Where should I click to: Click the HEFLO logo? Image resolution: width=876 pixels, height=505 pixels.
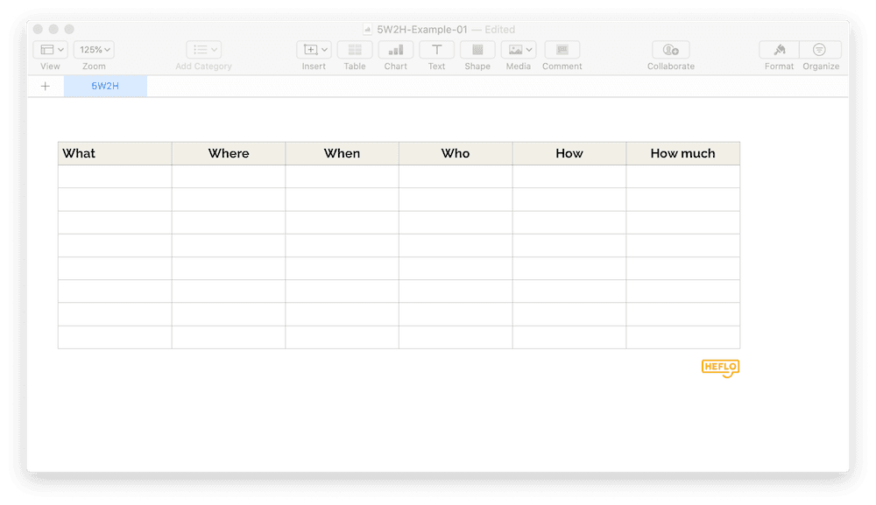point(720,368)
